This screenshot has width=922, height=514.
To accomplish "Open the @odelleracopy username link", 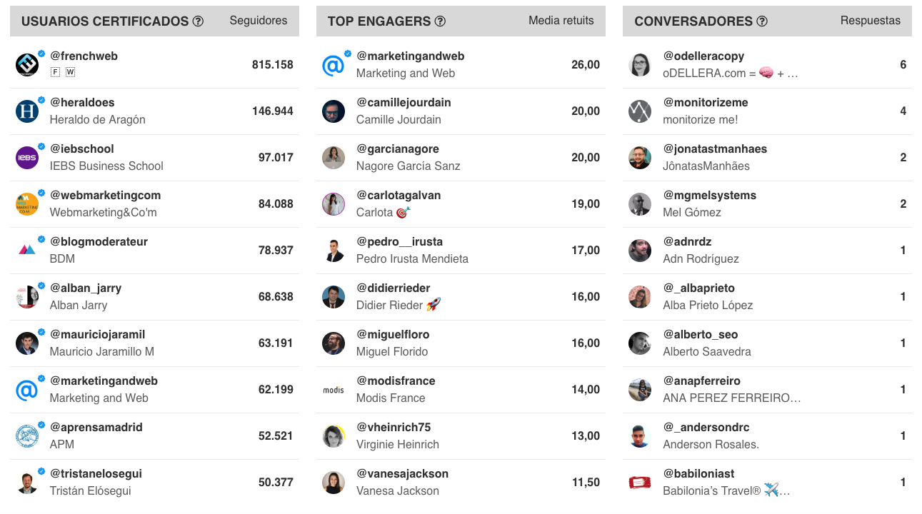I will [703, 56].
